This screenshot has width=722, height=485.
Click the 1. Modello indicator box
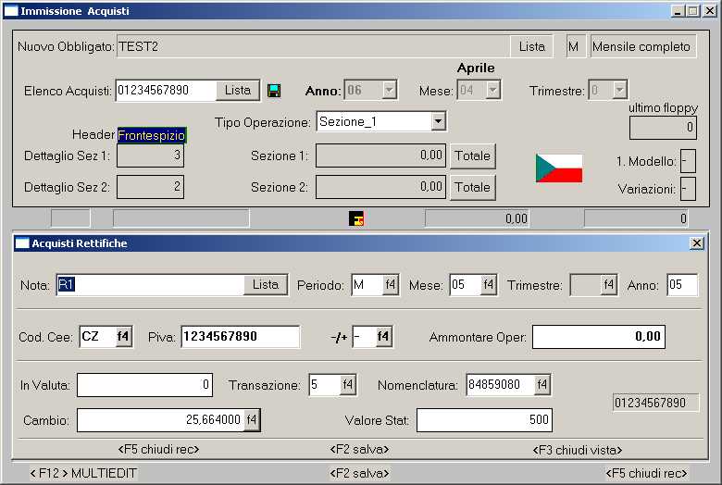point(688,161)
